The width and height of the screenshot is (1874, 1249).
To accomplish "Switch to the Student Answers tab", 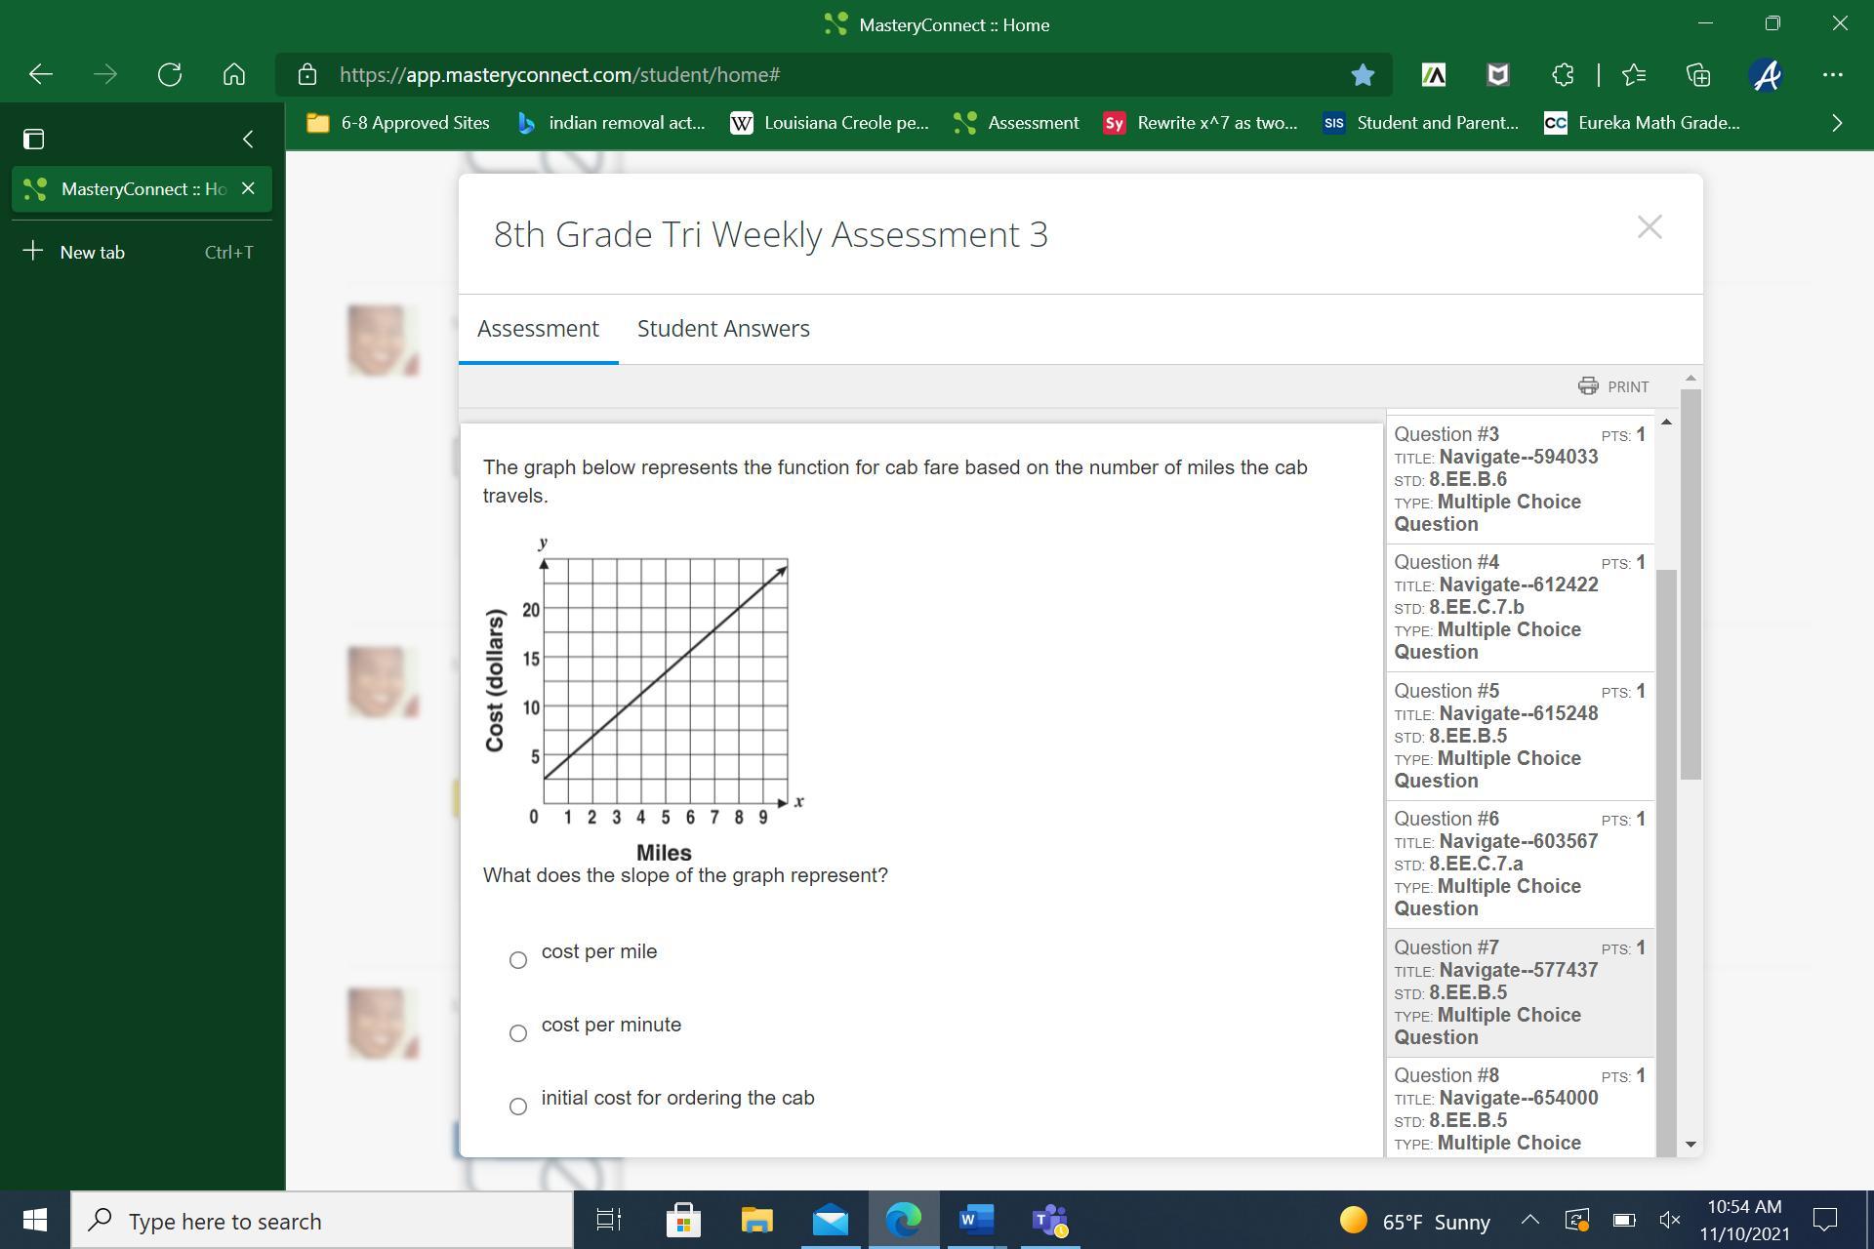I will click(723, 329).
